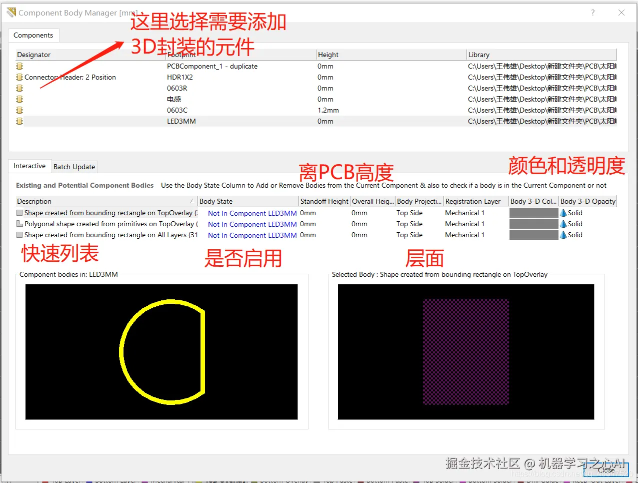The image size is (638, 483).
Task: Sort by the Height column header
Action: pos(391,55)
